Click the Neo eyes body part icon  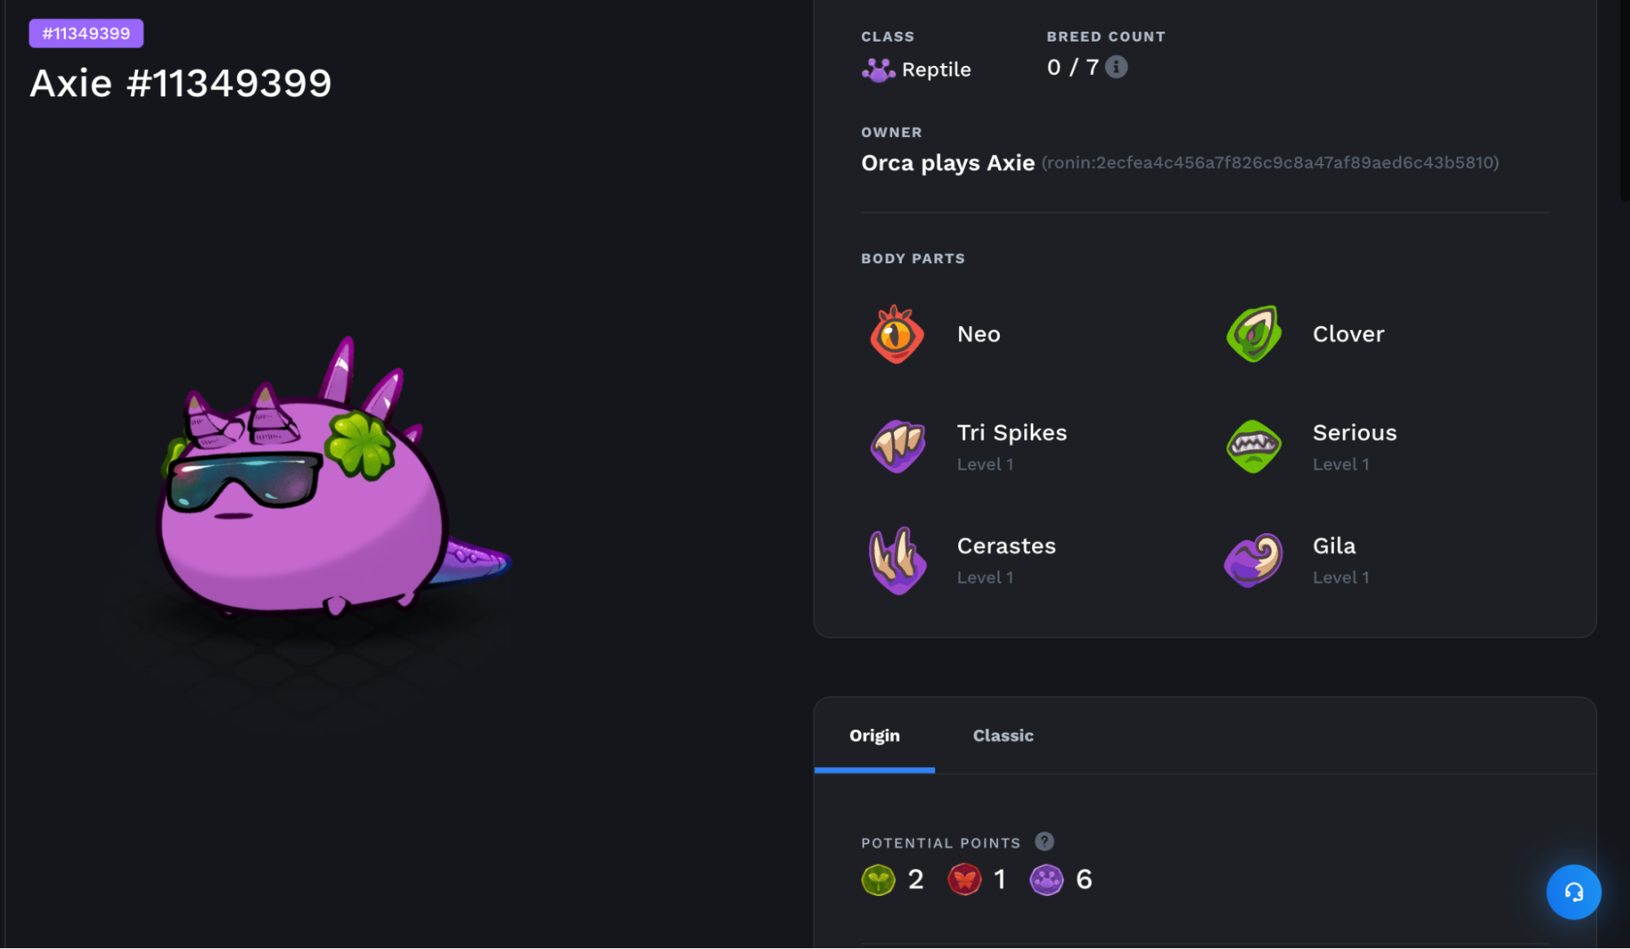[897, 334]
